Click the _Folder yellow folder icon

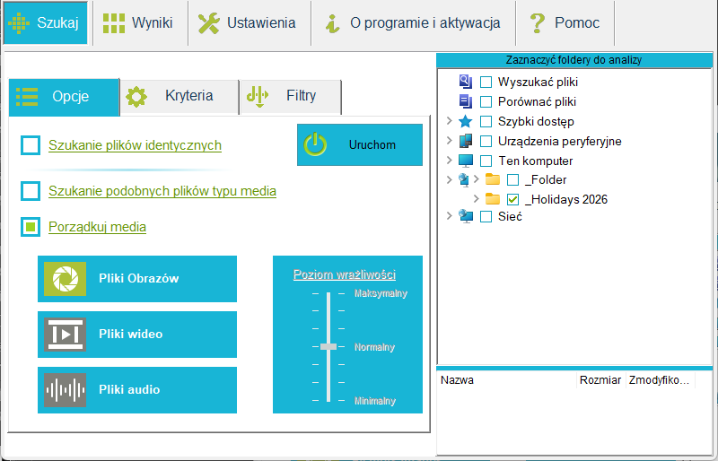(493, 179)
